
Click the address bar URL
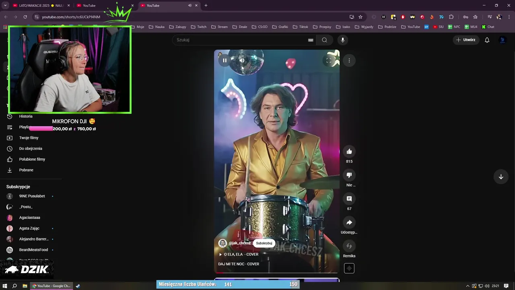point(71,17)
